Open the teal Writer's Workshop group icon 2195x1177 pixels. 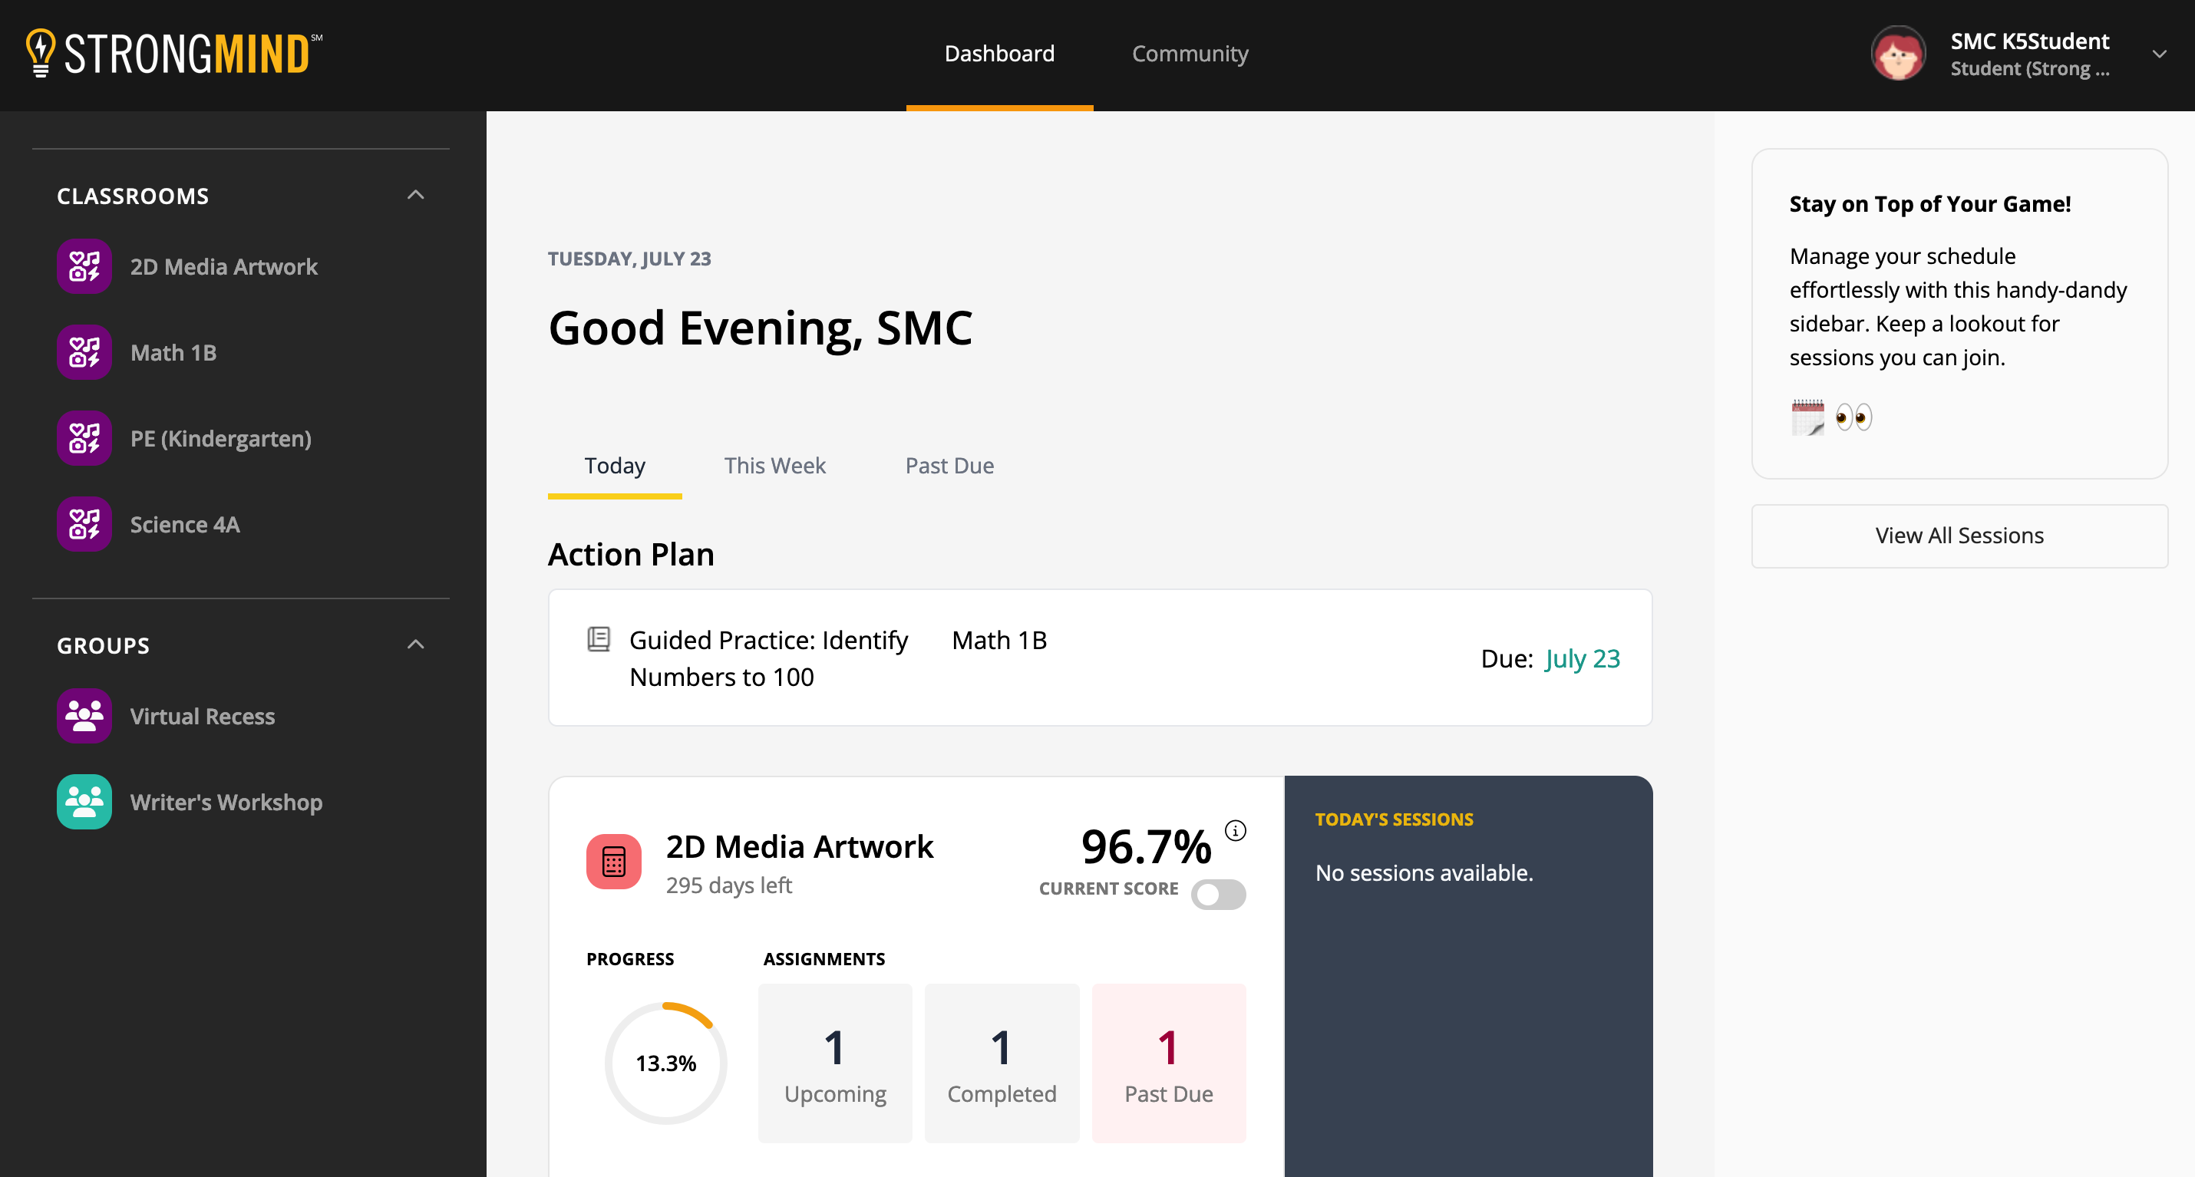pyautogui.click(x=84, y=803)
